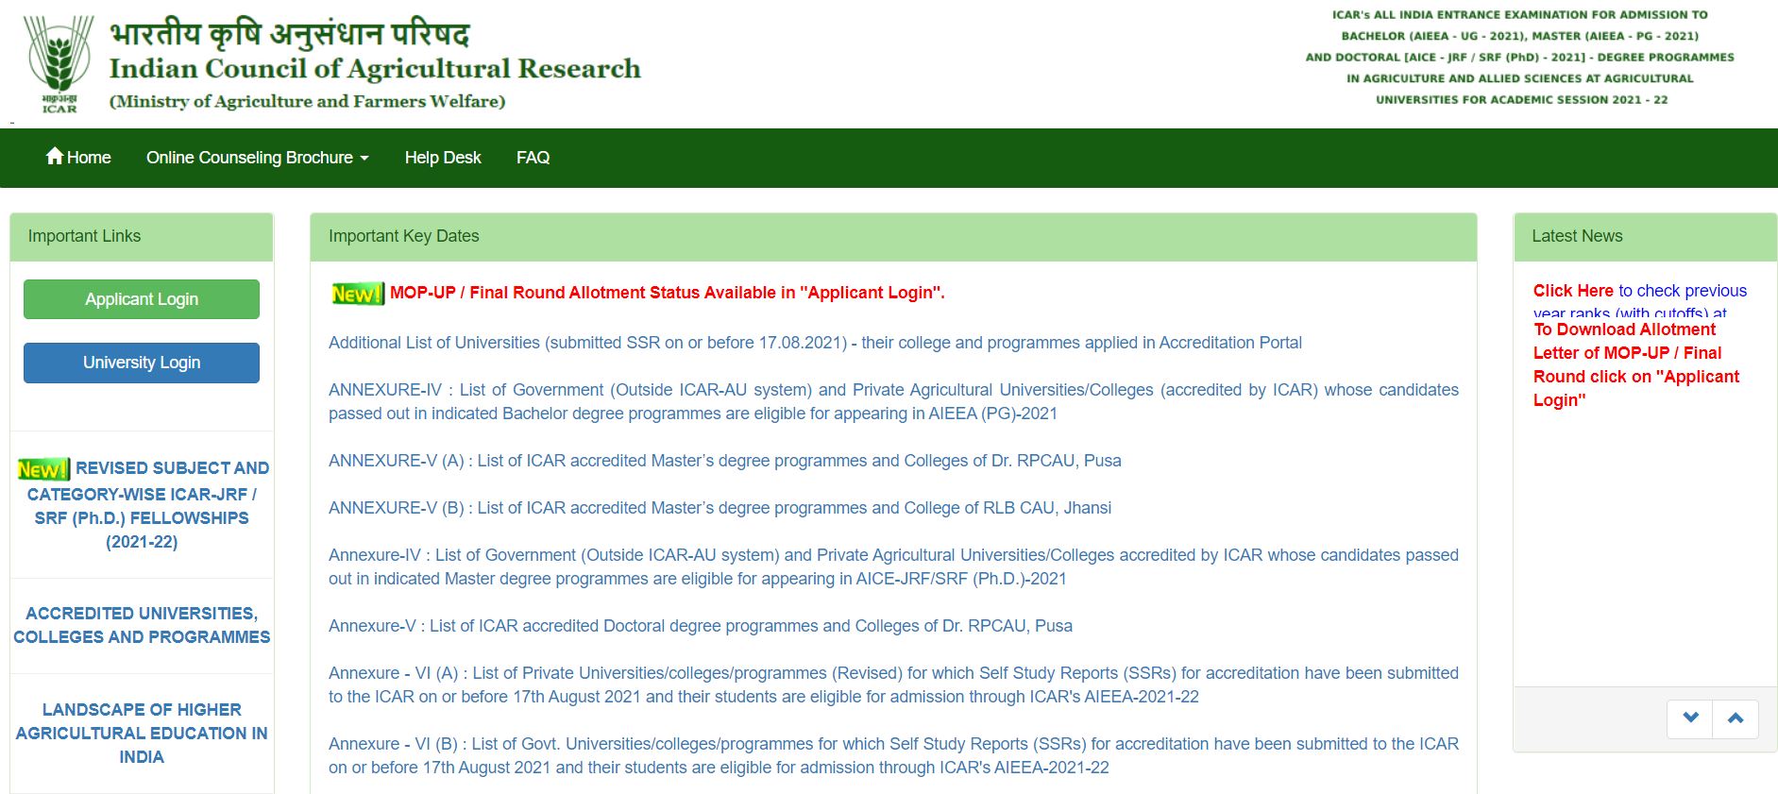1778x794 pixels.
Task: Click the New badge beside Revised Subject fellowships
Action: pos(44,469)
